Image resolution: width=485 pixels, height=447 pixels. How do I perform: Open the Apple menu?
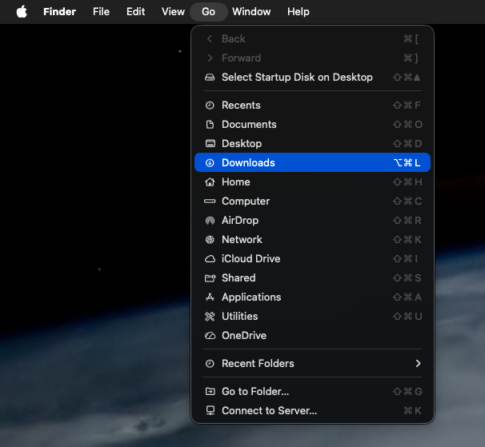click(x=22, y=12)
